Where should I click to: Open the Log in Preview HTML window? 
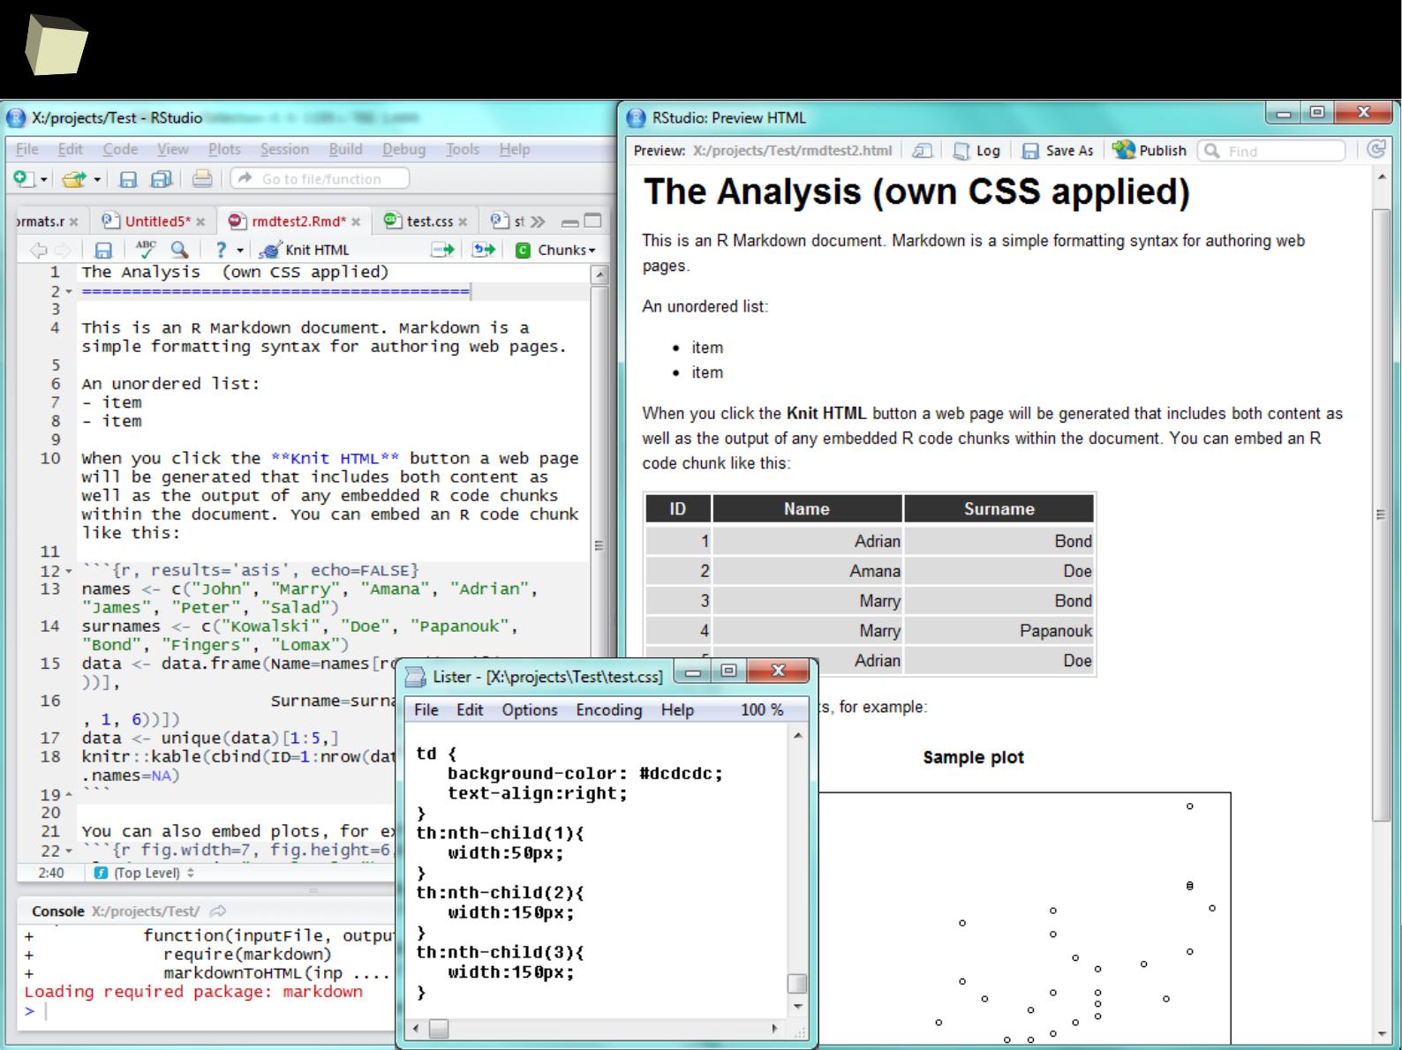tap(976, 151)
